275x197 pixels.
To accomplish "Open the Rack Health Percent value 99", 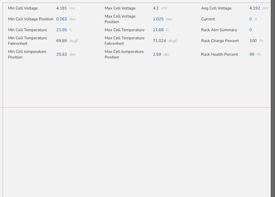I will 252,55.
